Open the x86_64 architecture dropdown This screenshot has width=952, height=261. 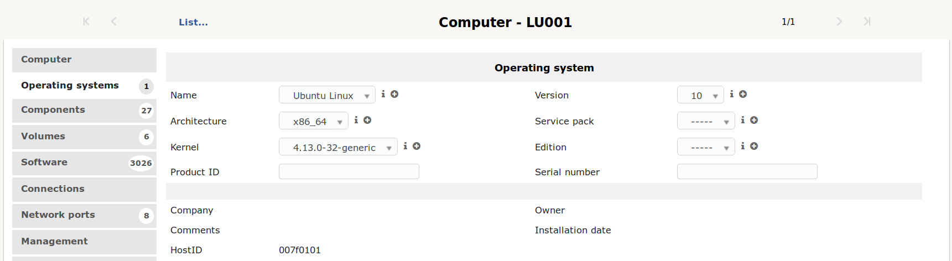click(x=313, y=121)
